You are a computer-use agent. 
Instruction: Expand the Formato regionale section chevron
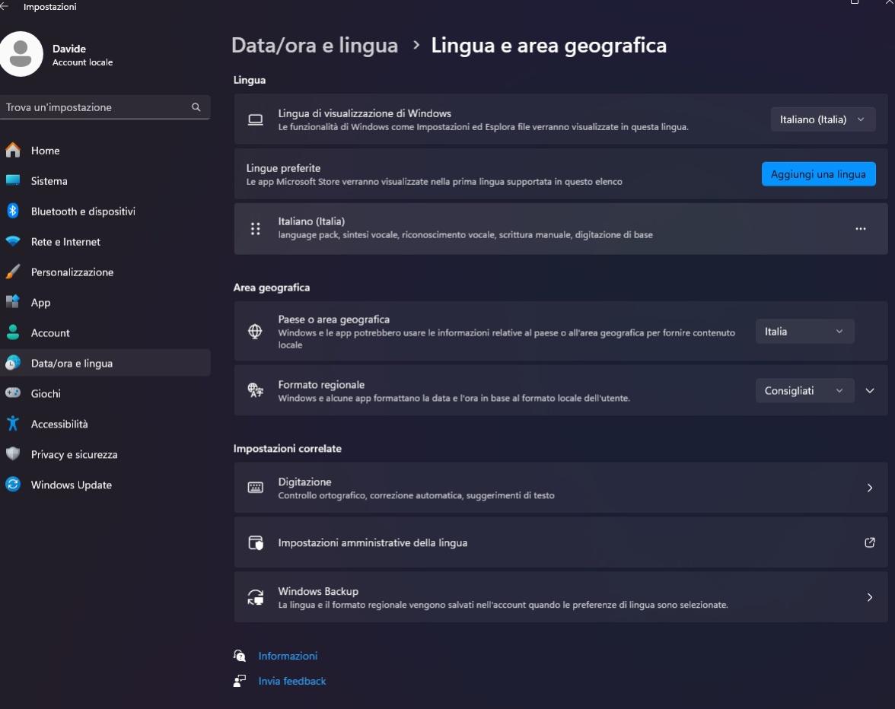click(x=871, y=390)
